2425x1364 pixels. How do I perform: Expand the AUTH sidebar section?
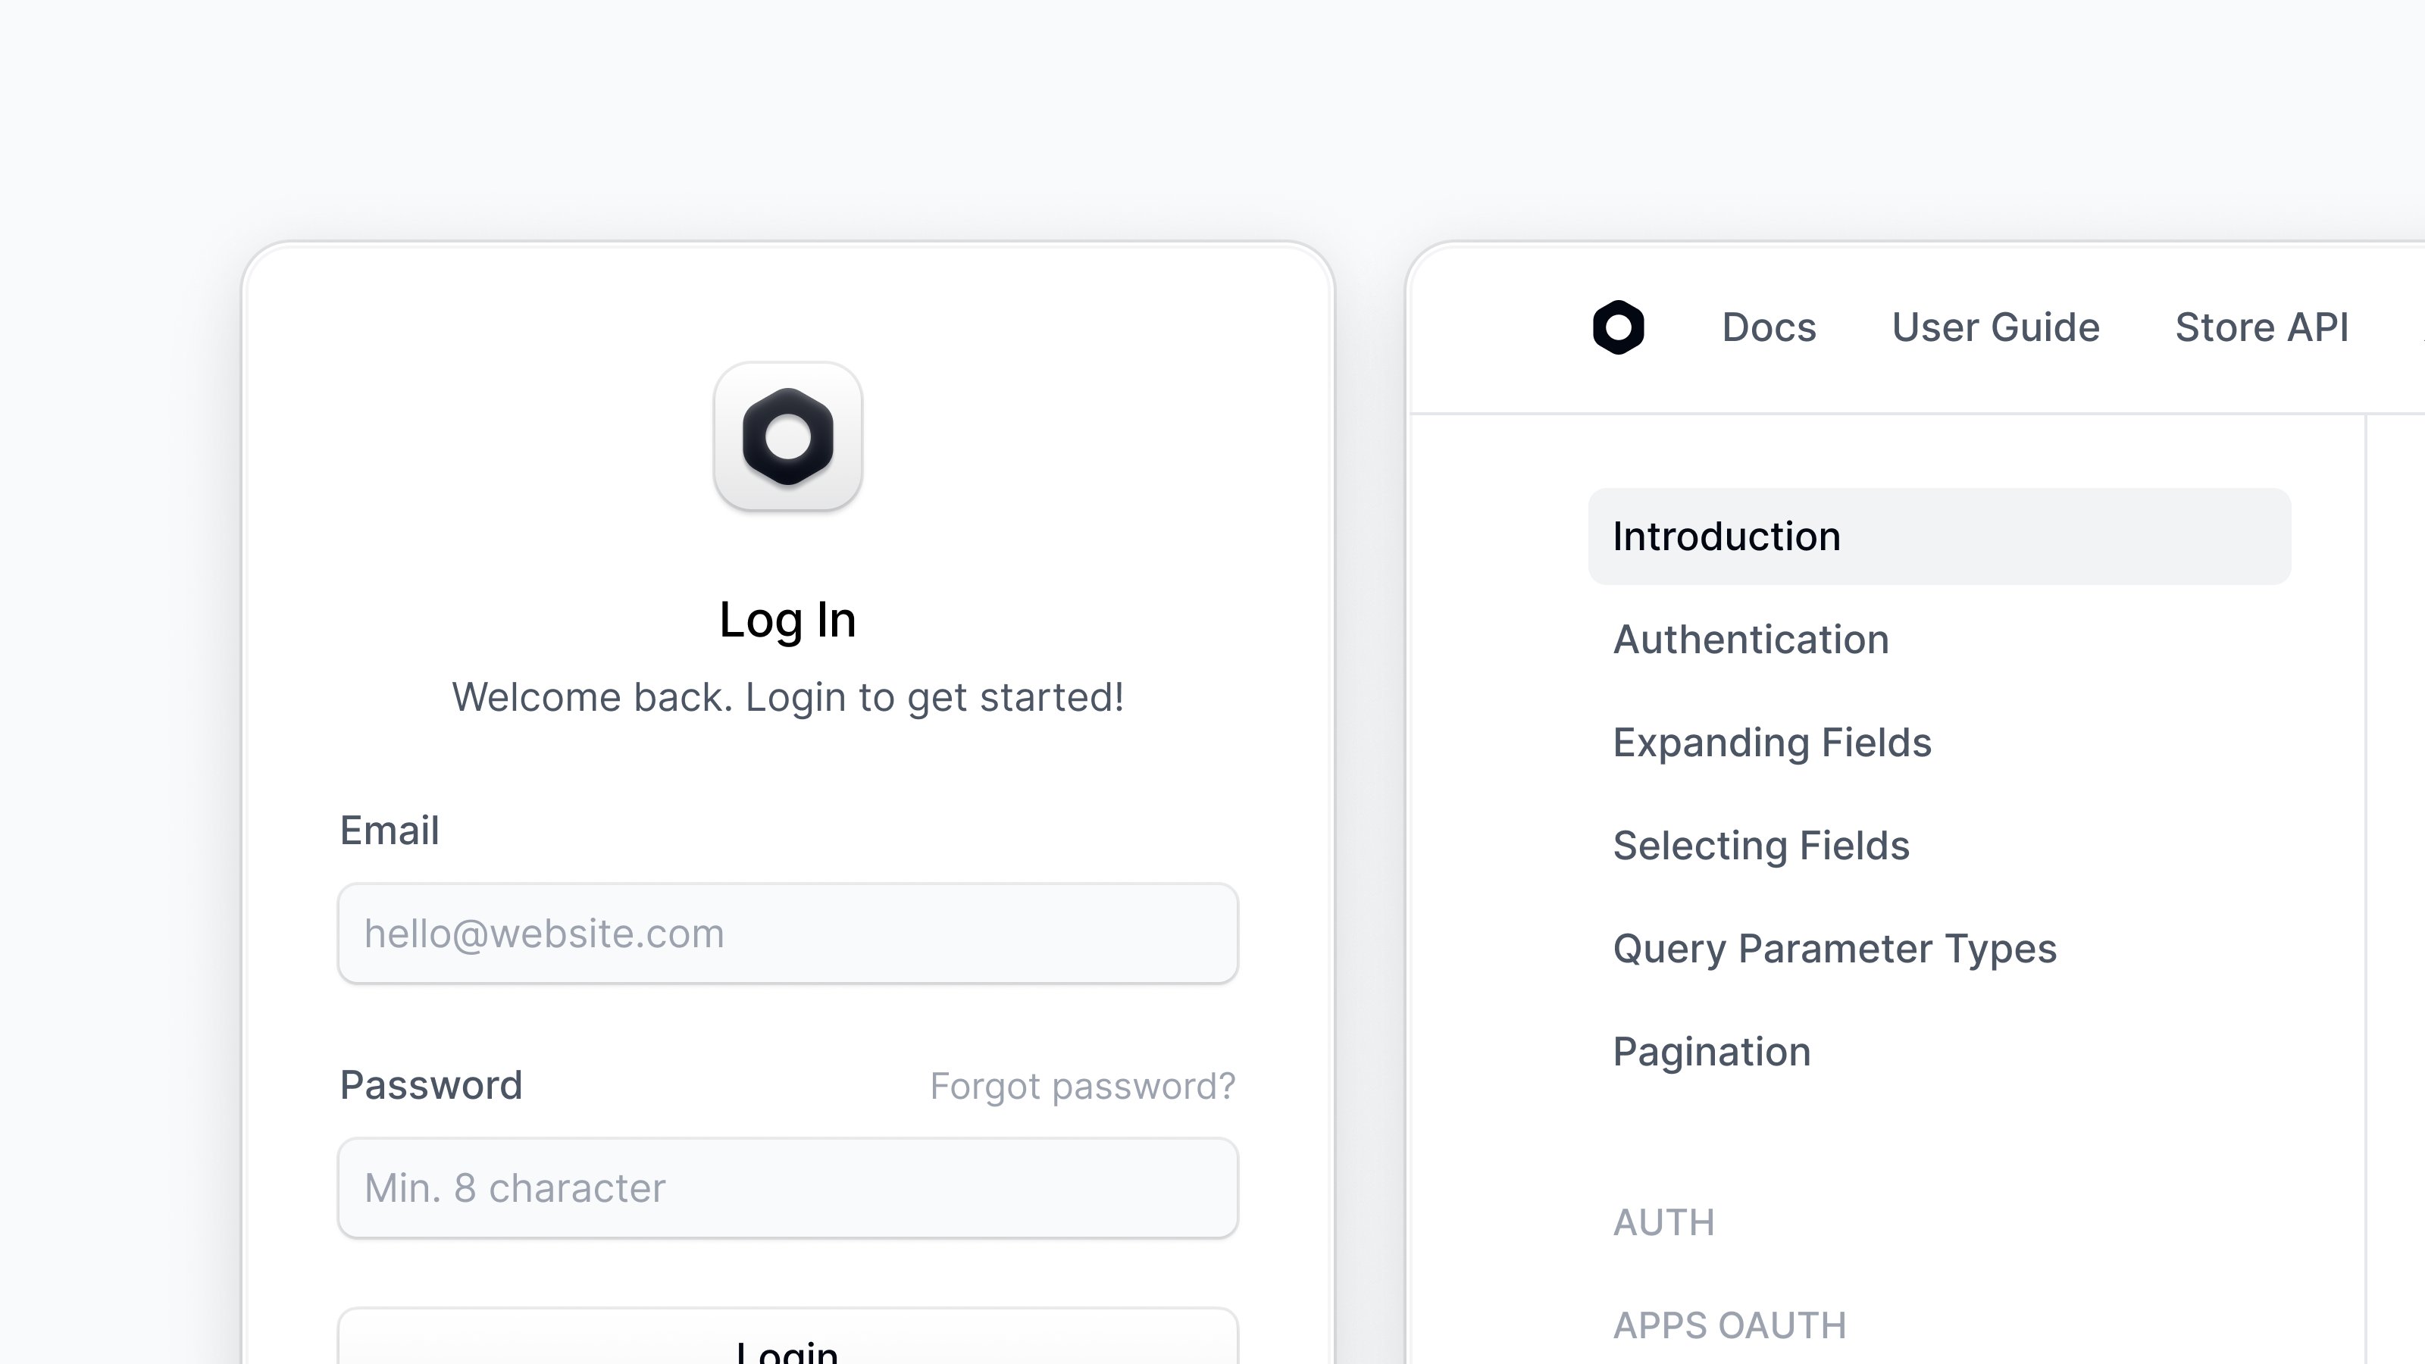click(x=1663, y=1223)
